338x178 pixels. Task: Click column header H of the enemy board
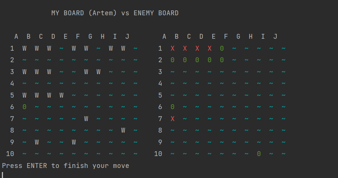[x=251, y=36]
